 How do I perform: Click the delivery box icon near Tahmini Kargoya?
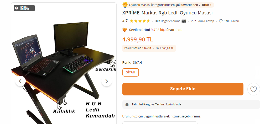coord(127,104)
